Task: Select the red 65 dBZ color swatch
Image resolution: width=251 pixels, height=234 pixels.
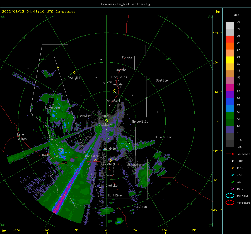Action: (x=230, y=39)
